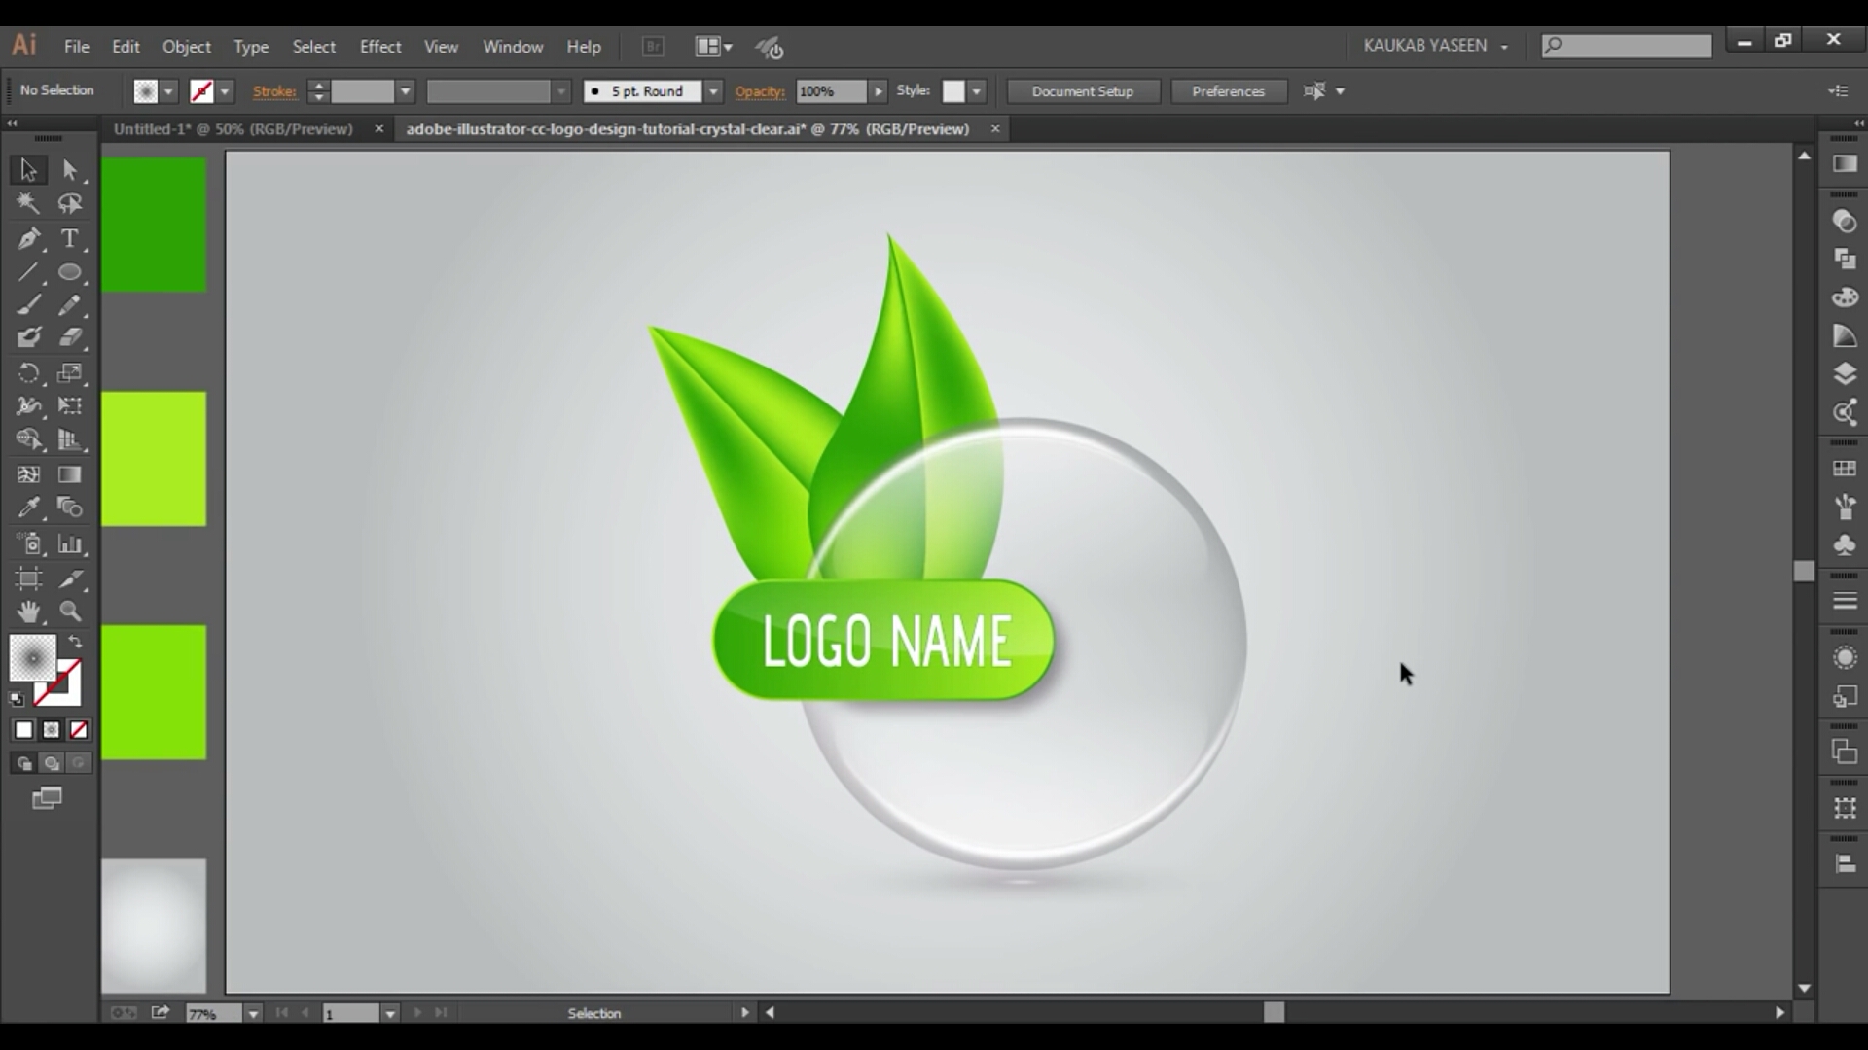Set paint mode to None
This screenshot has width=1868, height=1050.
click(79, 730)
